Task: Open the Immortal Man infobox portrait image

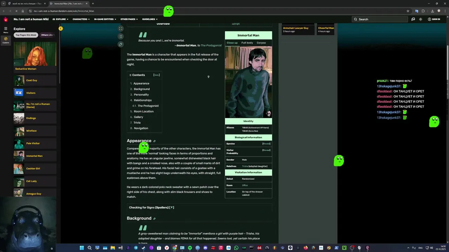Action: (x=248, y=82)
